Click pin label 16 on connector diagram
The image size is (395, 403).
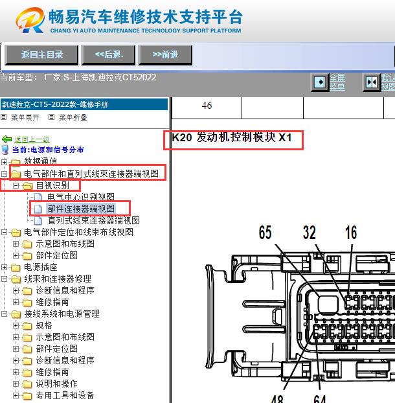click(351, 233)
